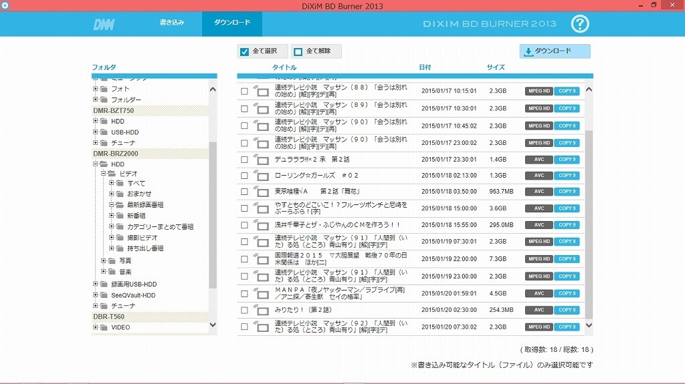Check the box for マッサン(88) row

coord(244,91)
